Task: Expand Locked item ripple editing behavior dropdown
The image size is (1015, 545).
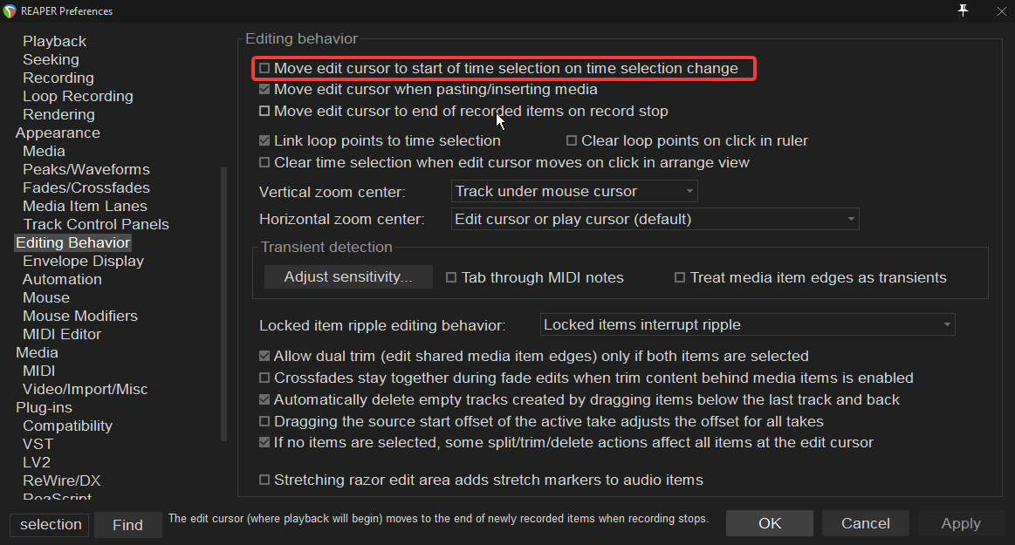Action: pyautogui.click(x=748, y=324)
